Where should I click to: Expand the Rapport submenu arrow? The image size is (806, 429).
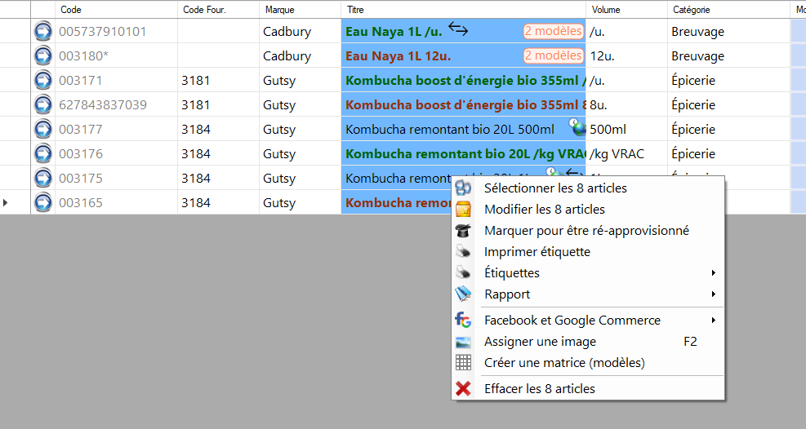714,294
